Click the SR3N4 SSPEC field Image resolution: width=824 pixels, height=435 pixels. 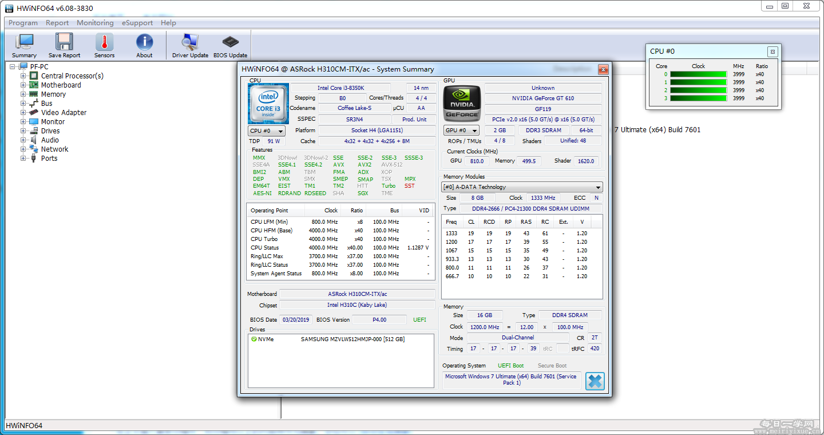354,120
